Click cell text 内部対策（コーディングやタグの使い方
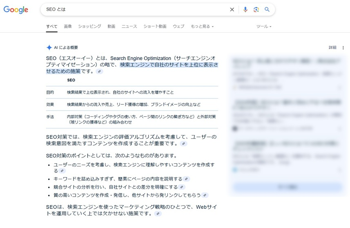Viewport: 350px width, 228px height. pos(103,117)
